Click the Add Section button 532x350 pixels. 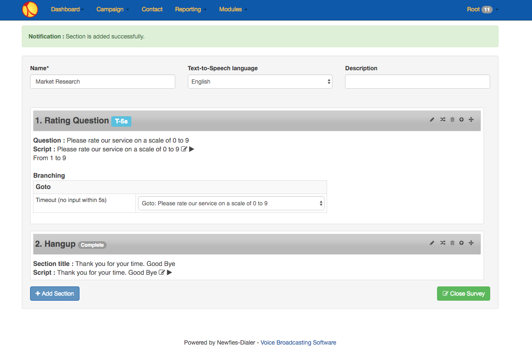pyautogui.click(x=55, y=294)
